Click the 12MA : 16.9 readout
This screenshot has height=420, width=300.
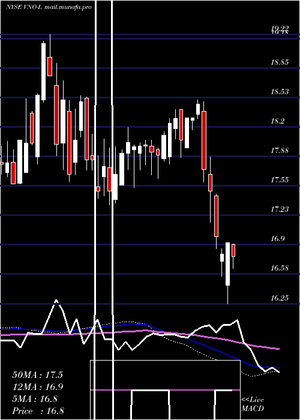click(x=37, y=387)
